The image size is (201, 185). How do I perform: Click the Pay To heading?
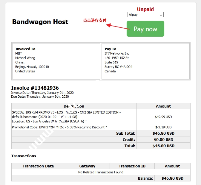click(x=111, y=49)
